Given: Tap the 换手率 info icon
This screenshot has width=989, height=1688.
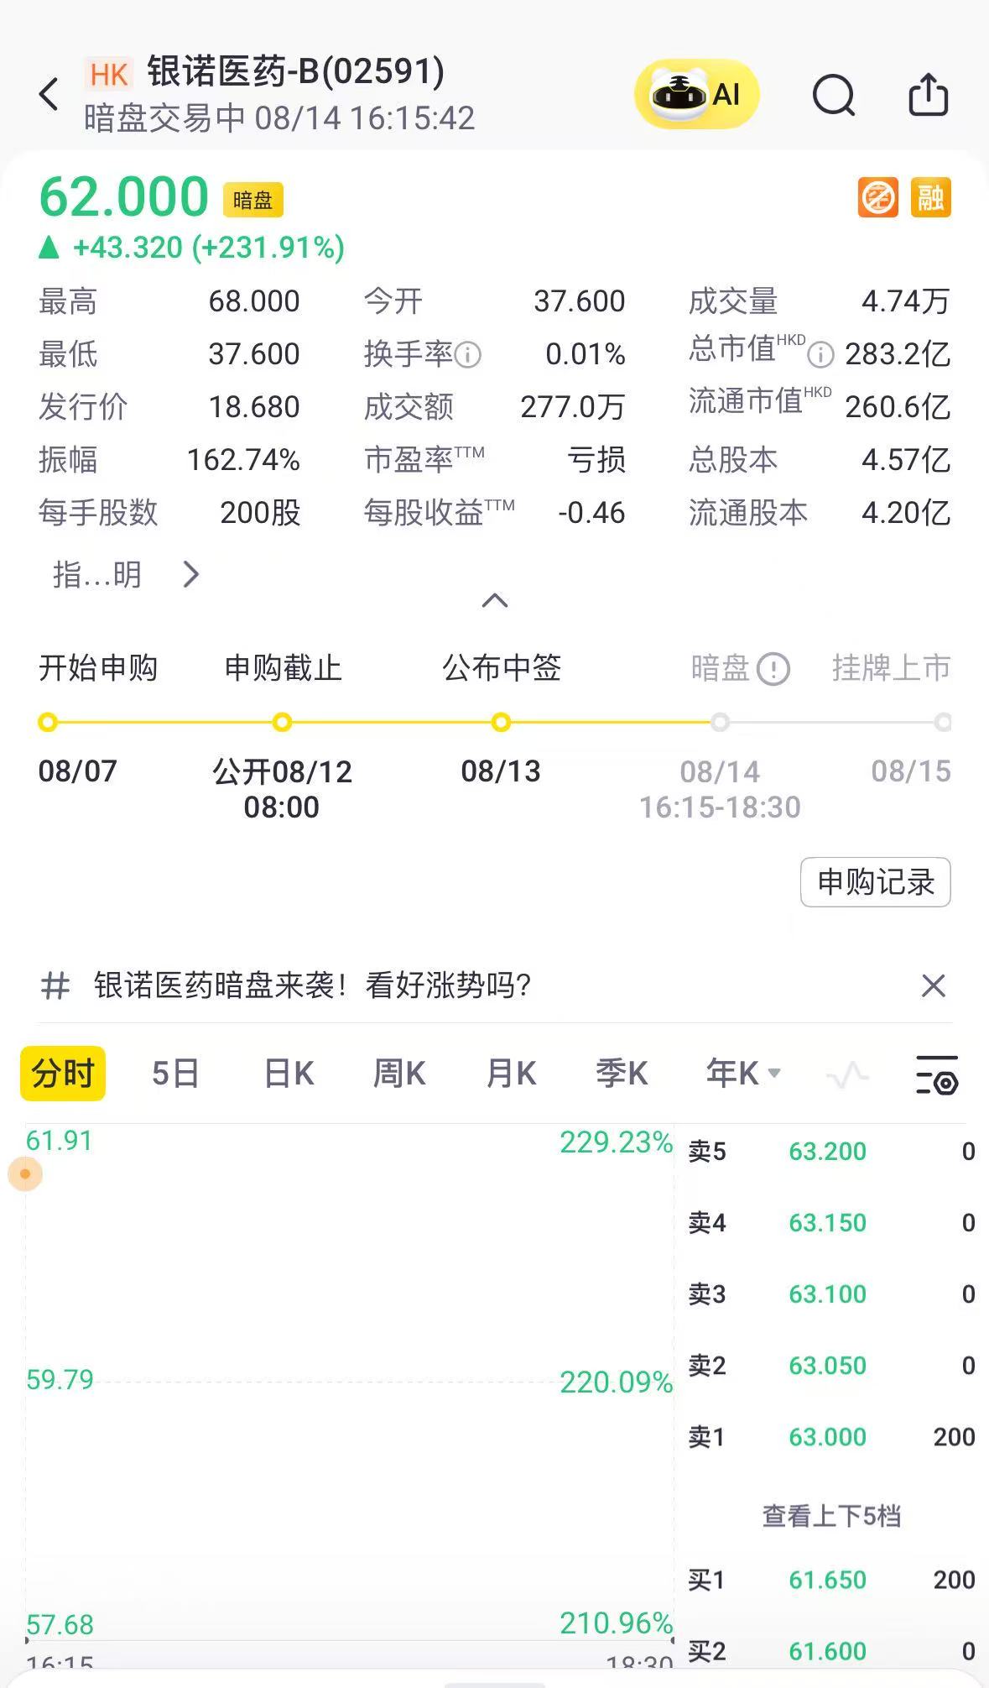Looking at the screenshot, I should click(x=467, y=355).
